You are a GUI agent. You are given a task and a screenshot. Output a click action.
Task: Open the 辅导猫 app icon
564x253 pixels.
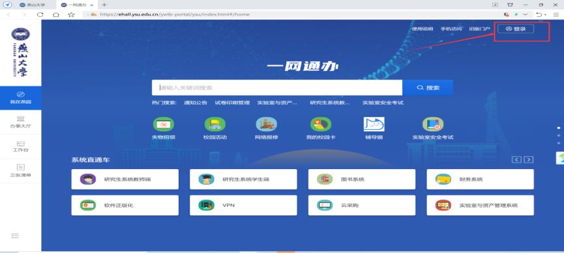374,124
